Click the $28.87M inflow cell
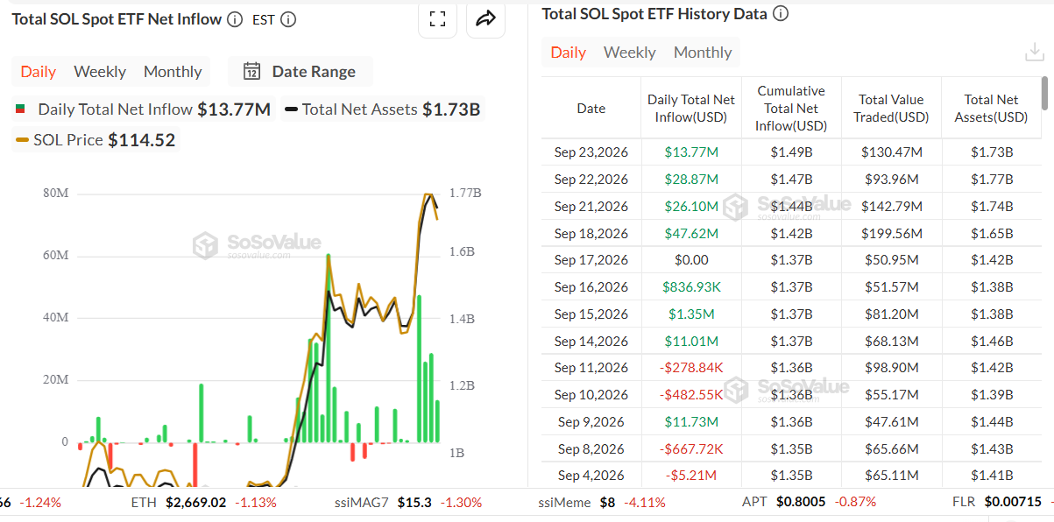This screenshot has width=1054, height=522. [x=692, y=180]
